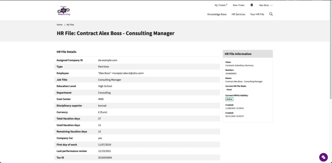
Task: Select the Remaining Vacation days value 12
Action: tap(99, 132)
